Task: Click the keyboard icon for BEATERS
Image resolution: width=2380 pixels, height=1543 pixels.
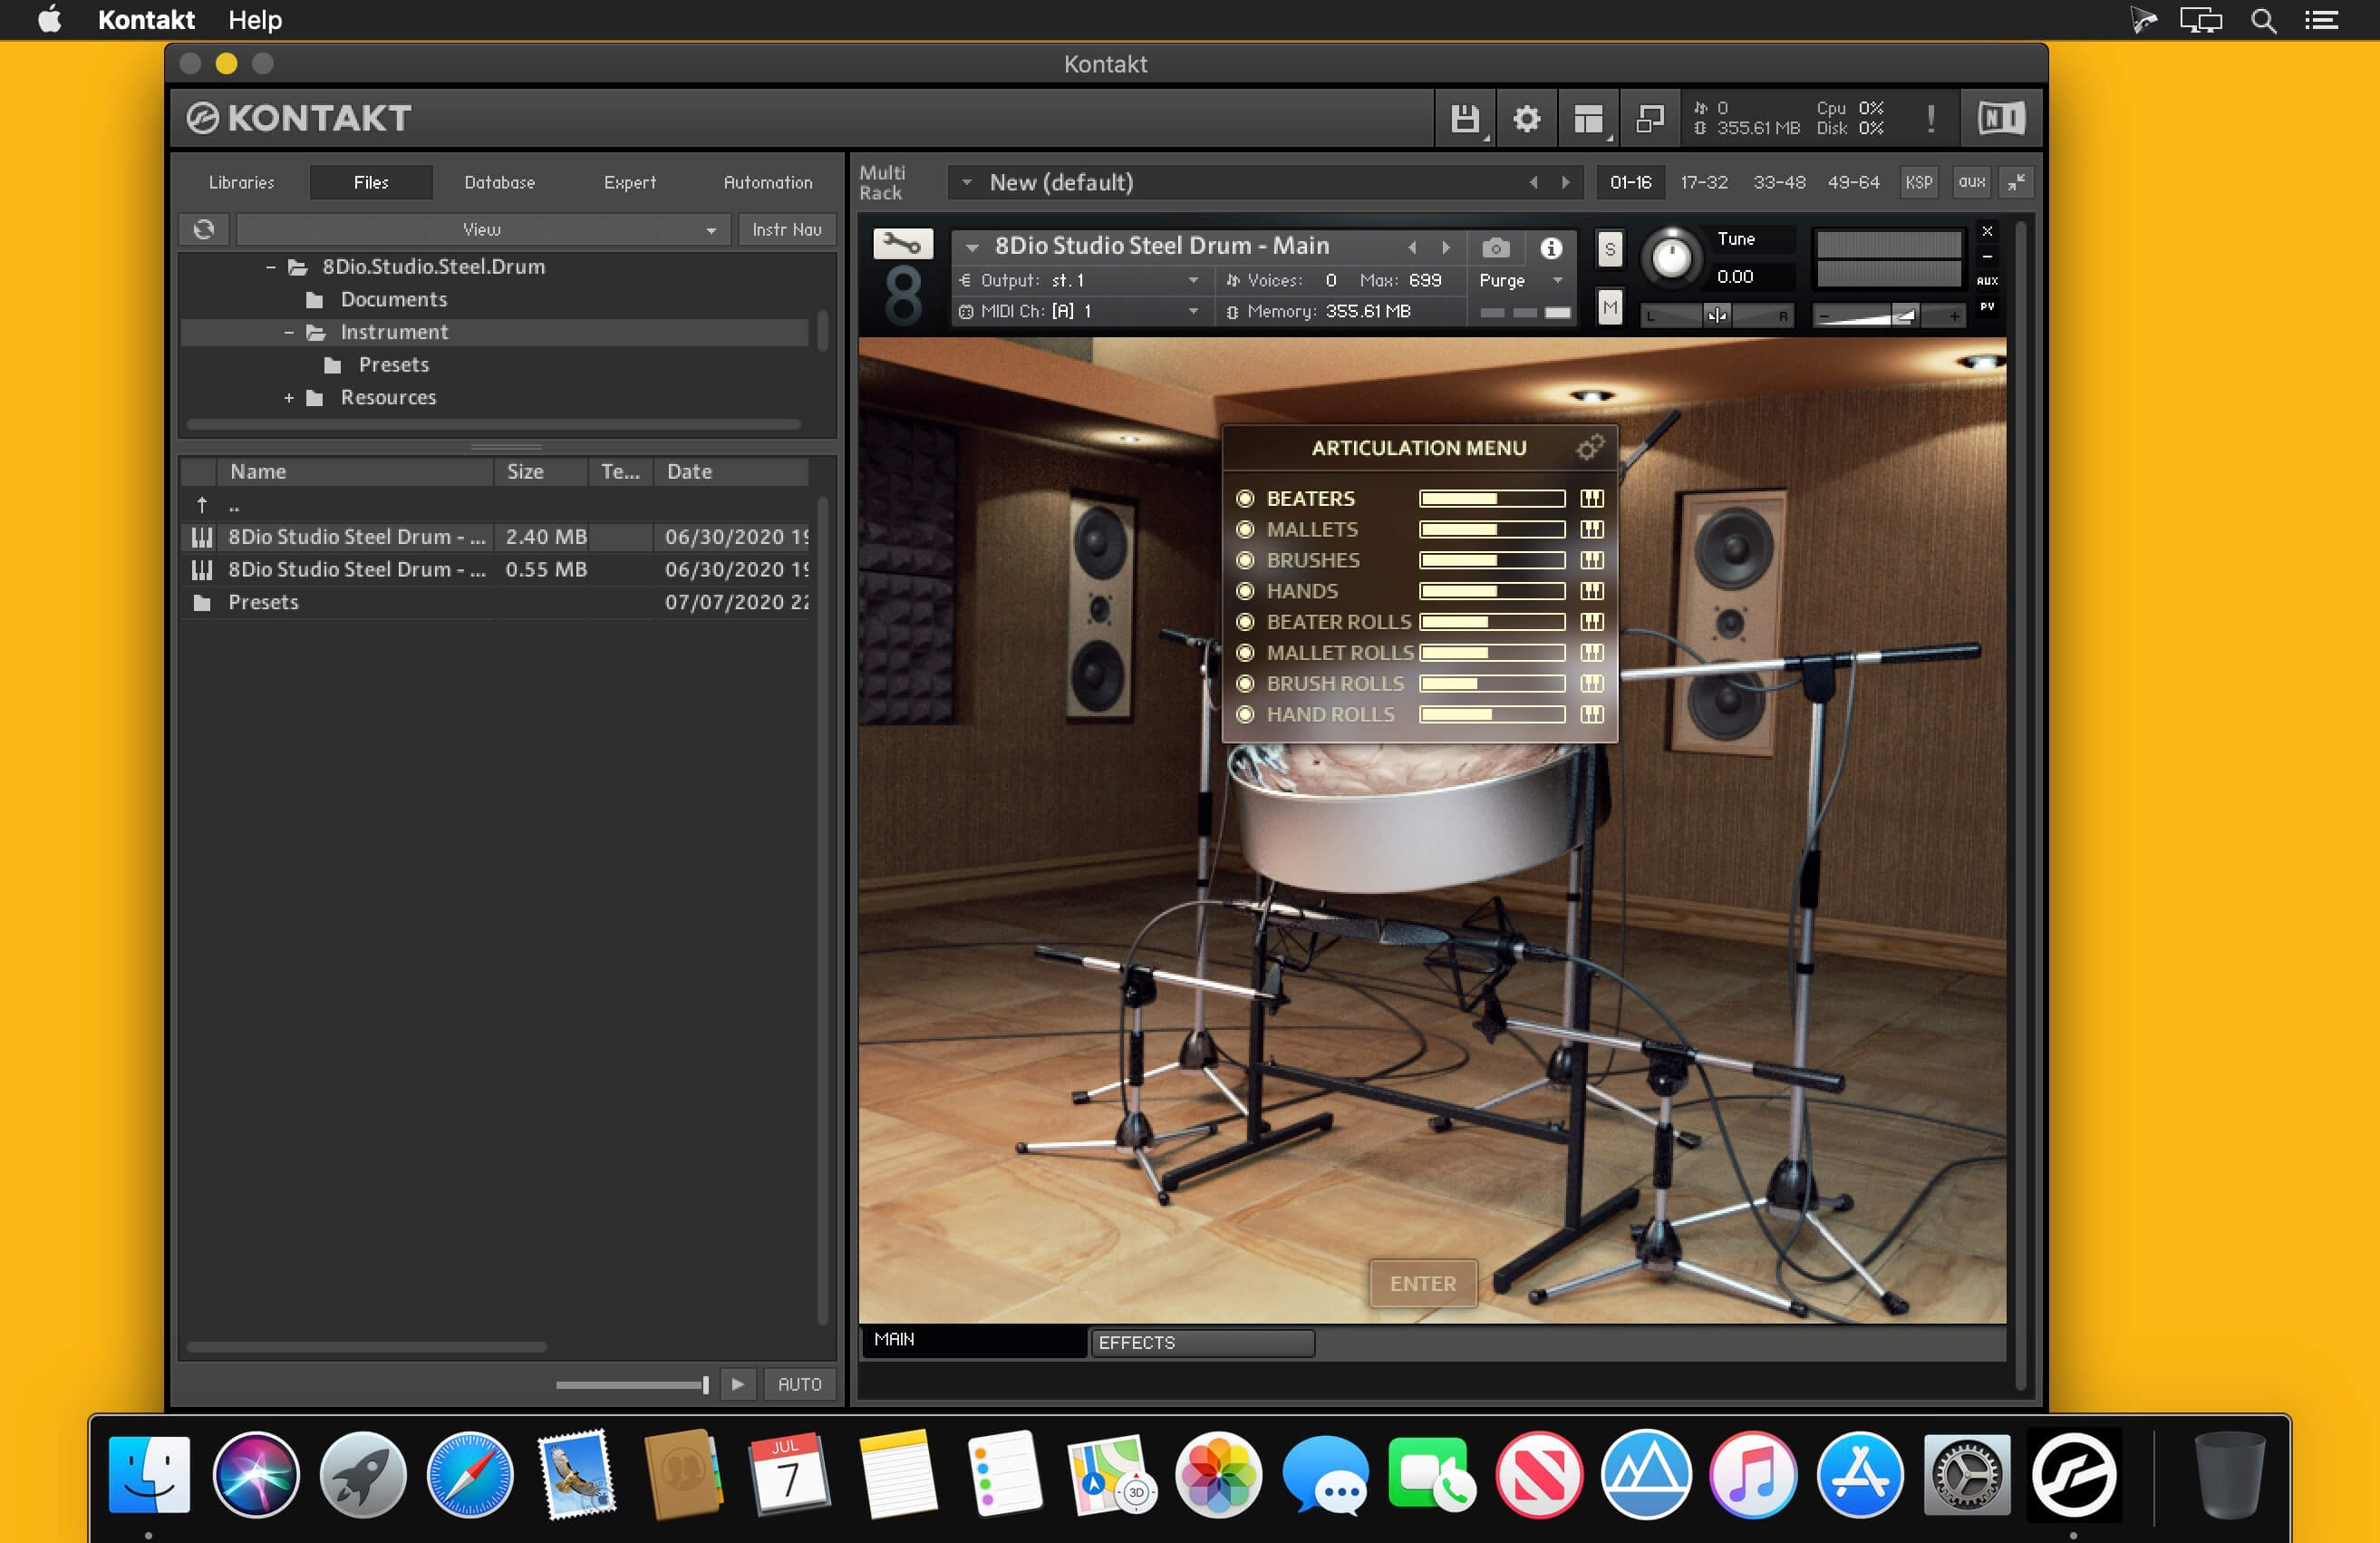Action: click(x=1592, y=498)
